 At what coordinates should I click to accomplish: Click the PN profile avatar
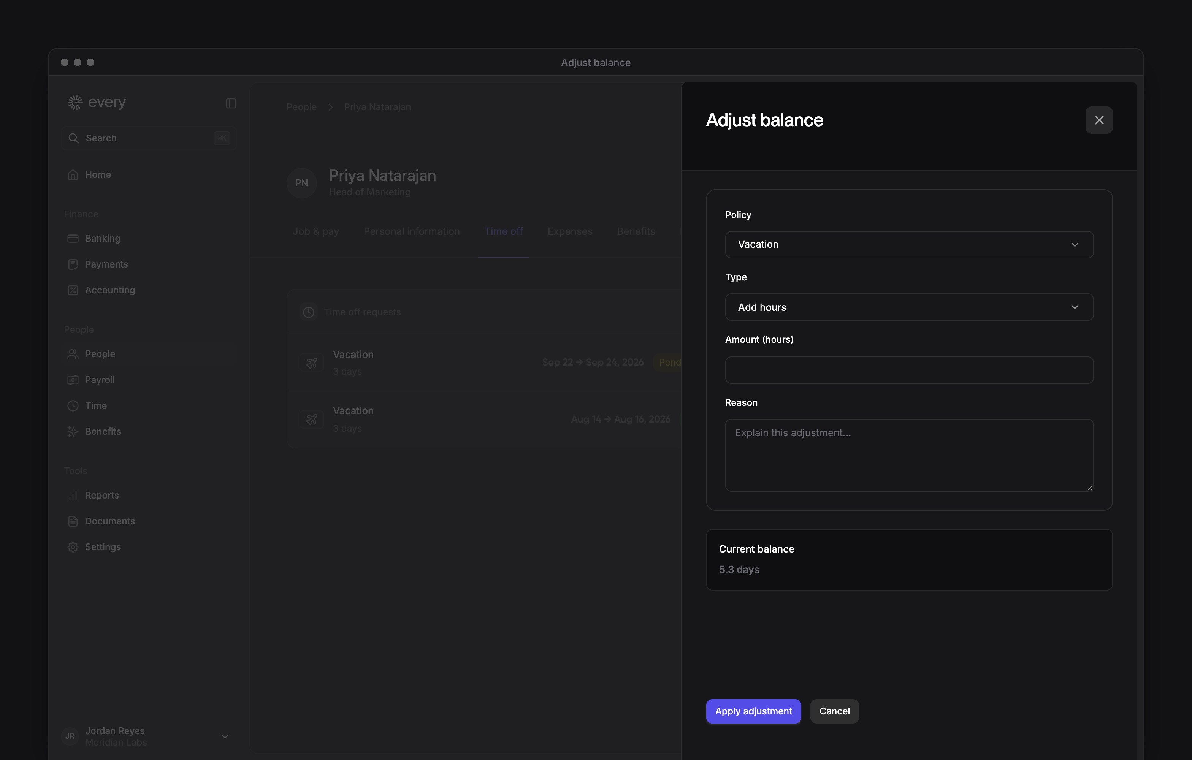(301, 183)
